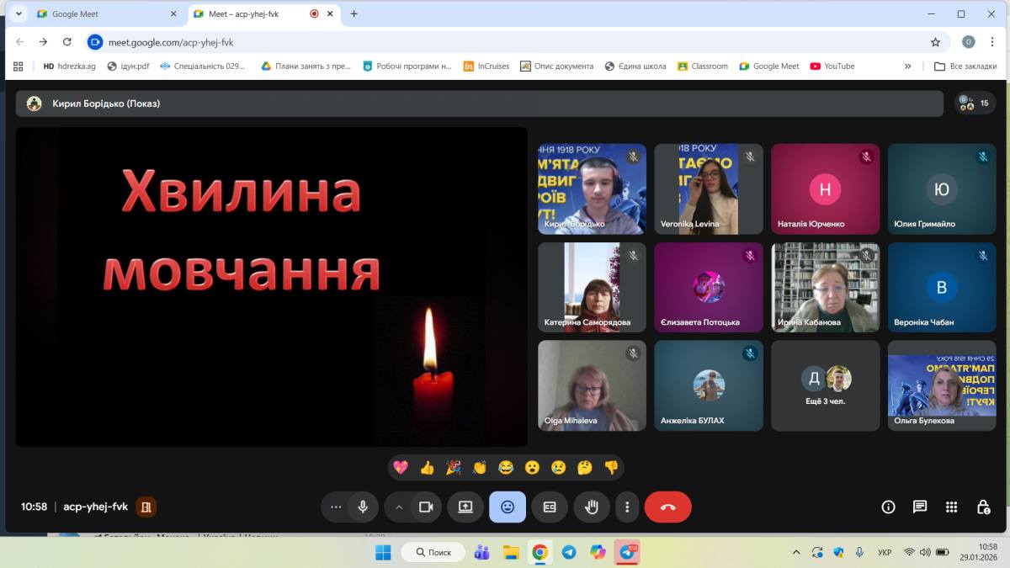The height and width of the screenshot is (568, 1010).
Task: Open audio settings three-dot menu
Action: [336, 507]
